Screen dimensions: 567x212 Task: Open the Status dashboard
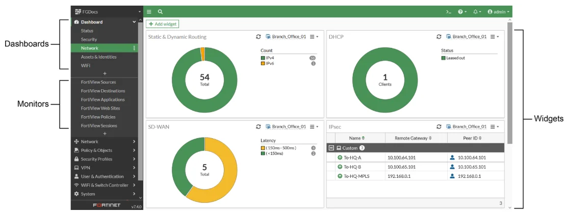click(87, 31)
